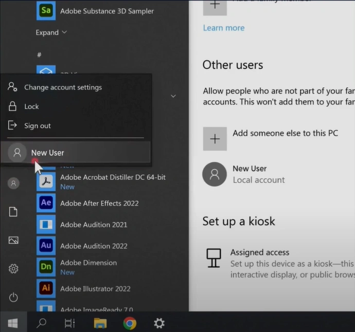
Task: Click the Power icon in Start sidebar
Action: [13, 297]
